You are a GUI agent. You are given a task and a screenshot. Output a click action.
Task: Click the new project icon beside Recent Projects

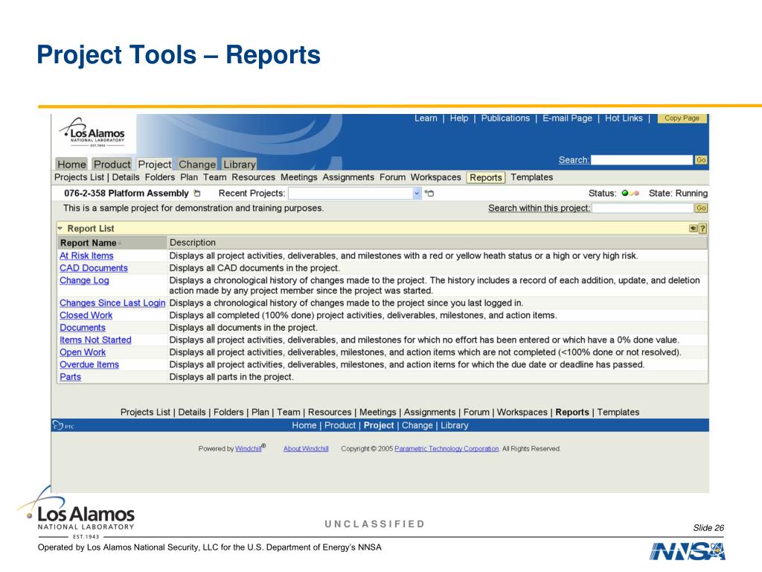click(429, 193)
